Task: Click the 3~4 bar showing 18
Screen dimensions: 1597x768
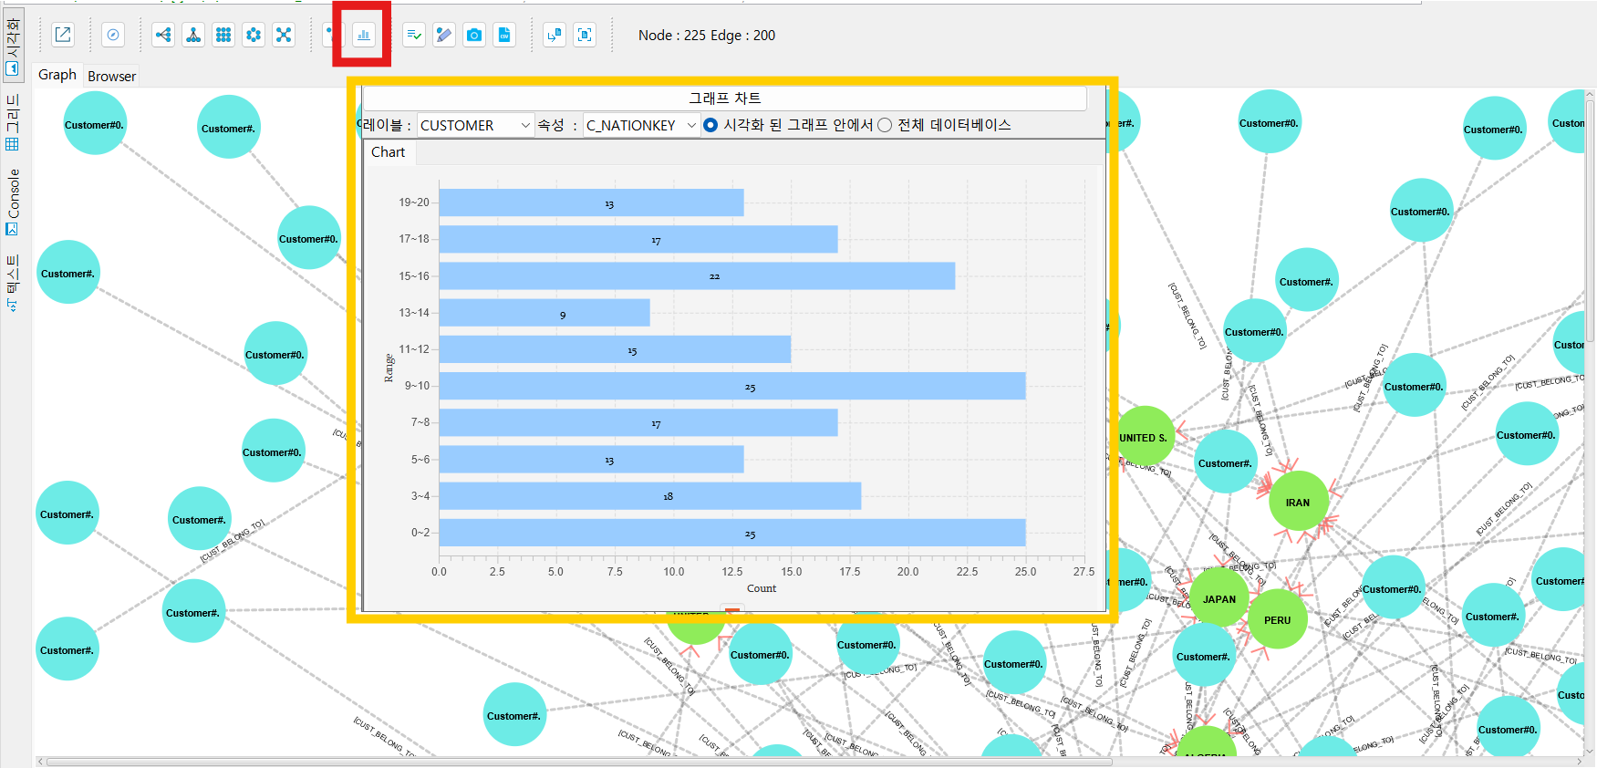Action: [x=650, y=496]
